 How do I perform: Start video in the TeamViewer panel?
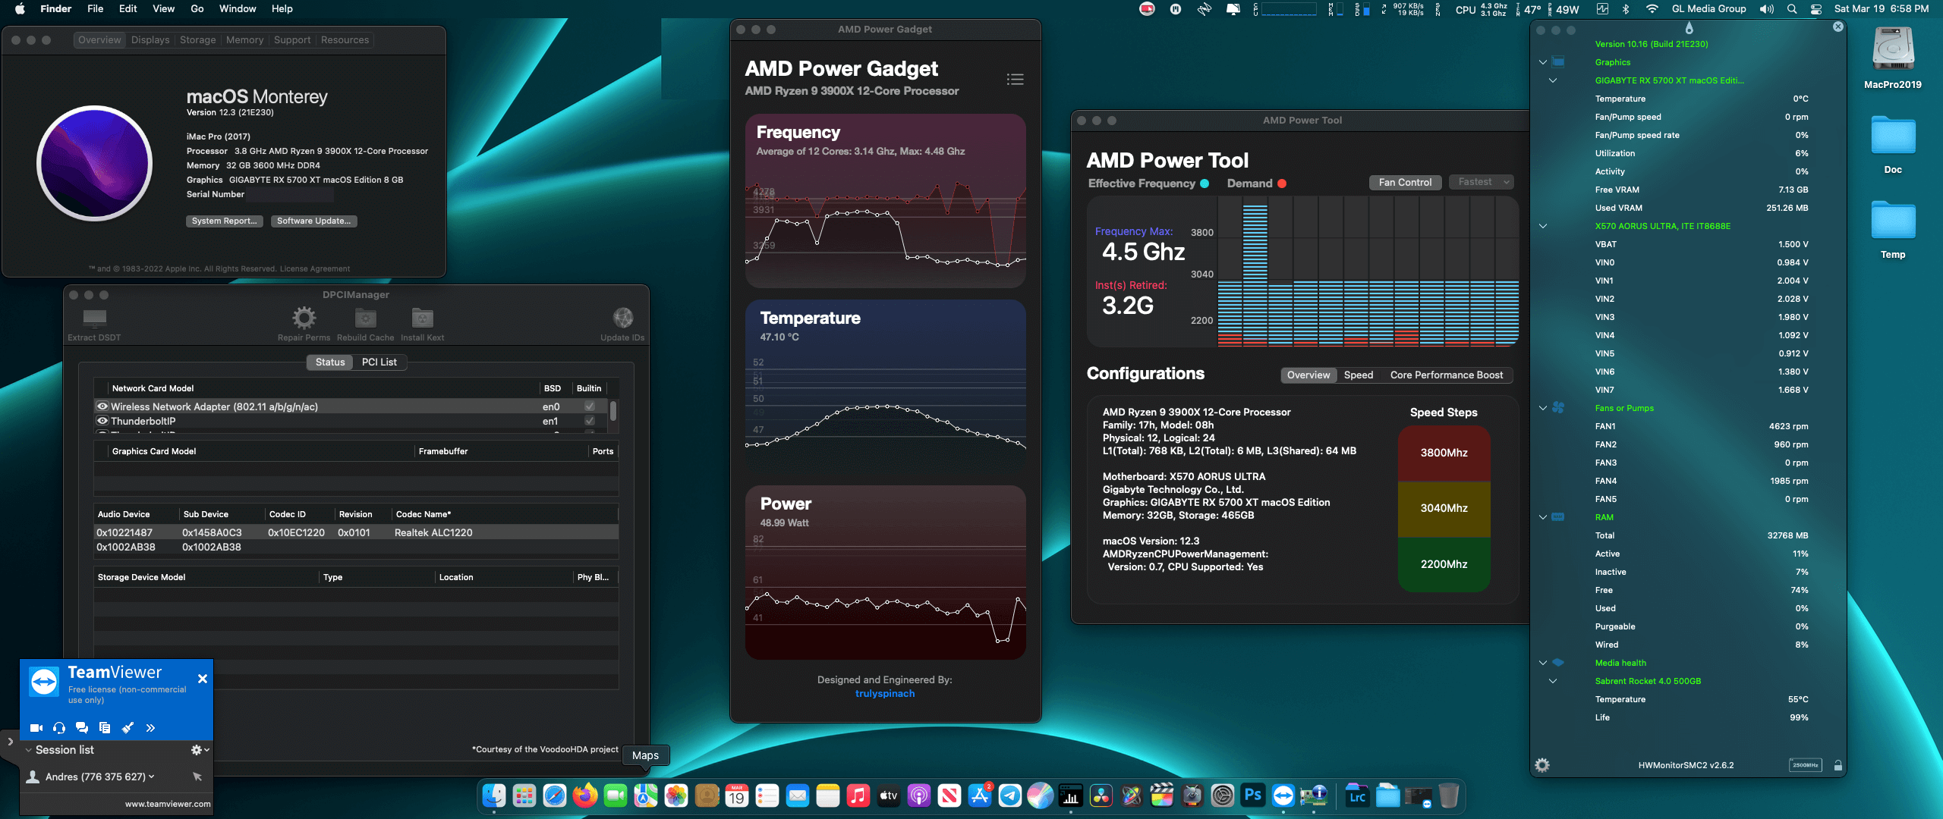(x=36, y=728)
